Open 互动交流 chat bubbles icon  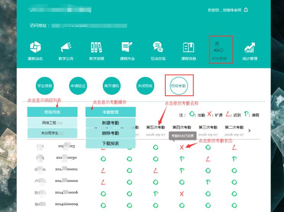(158, 48)
